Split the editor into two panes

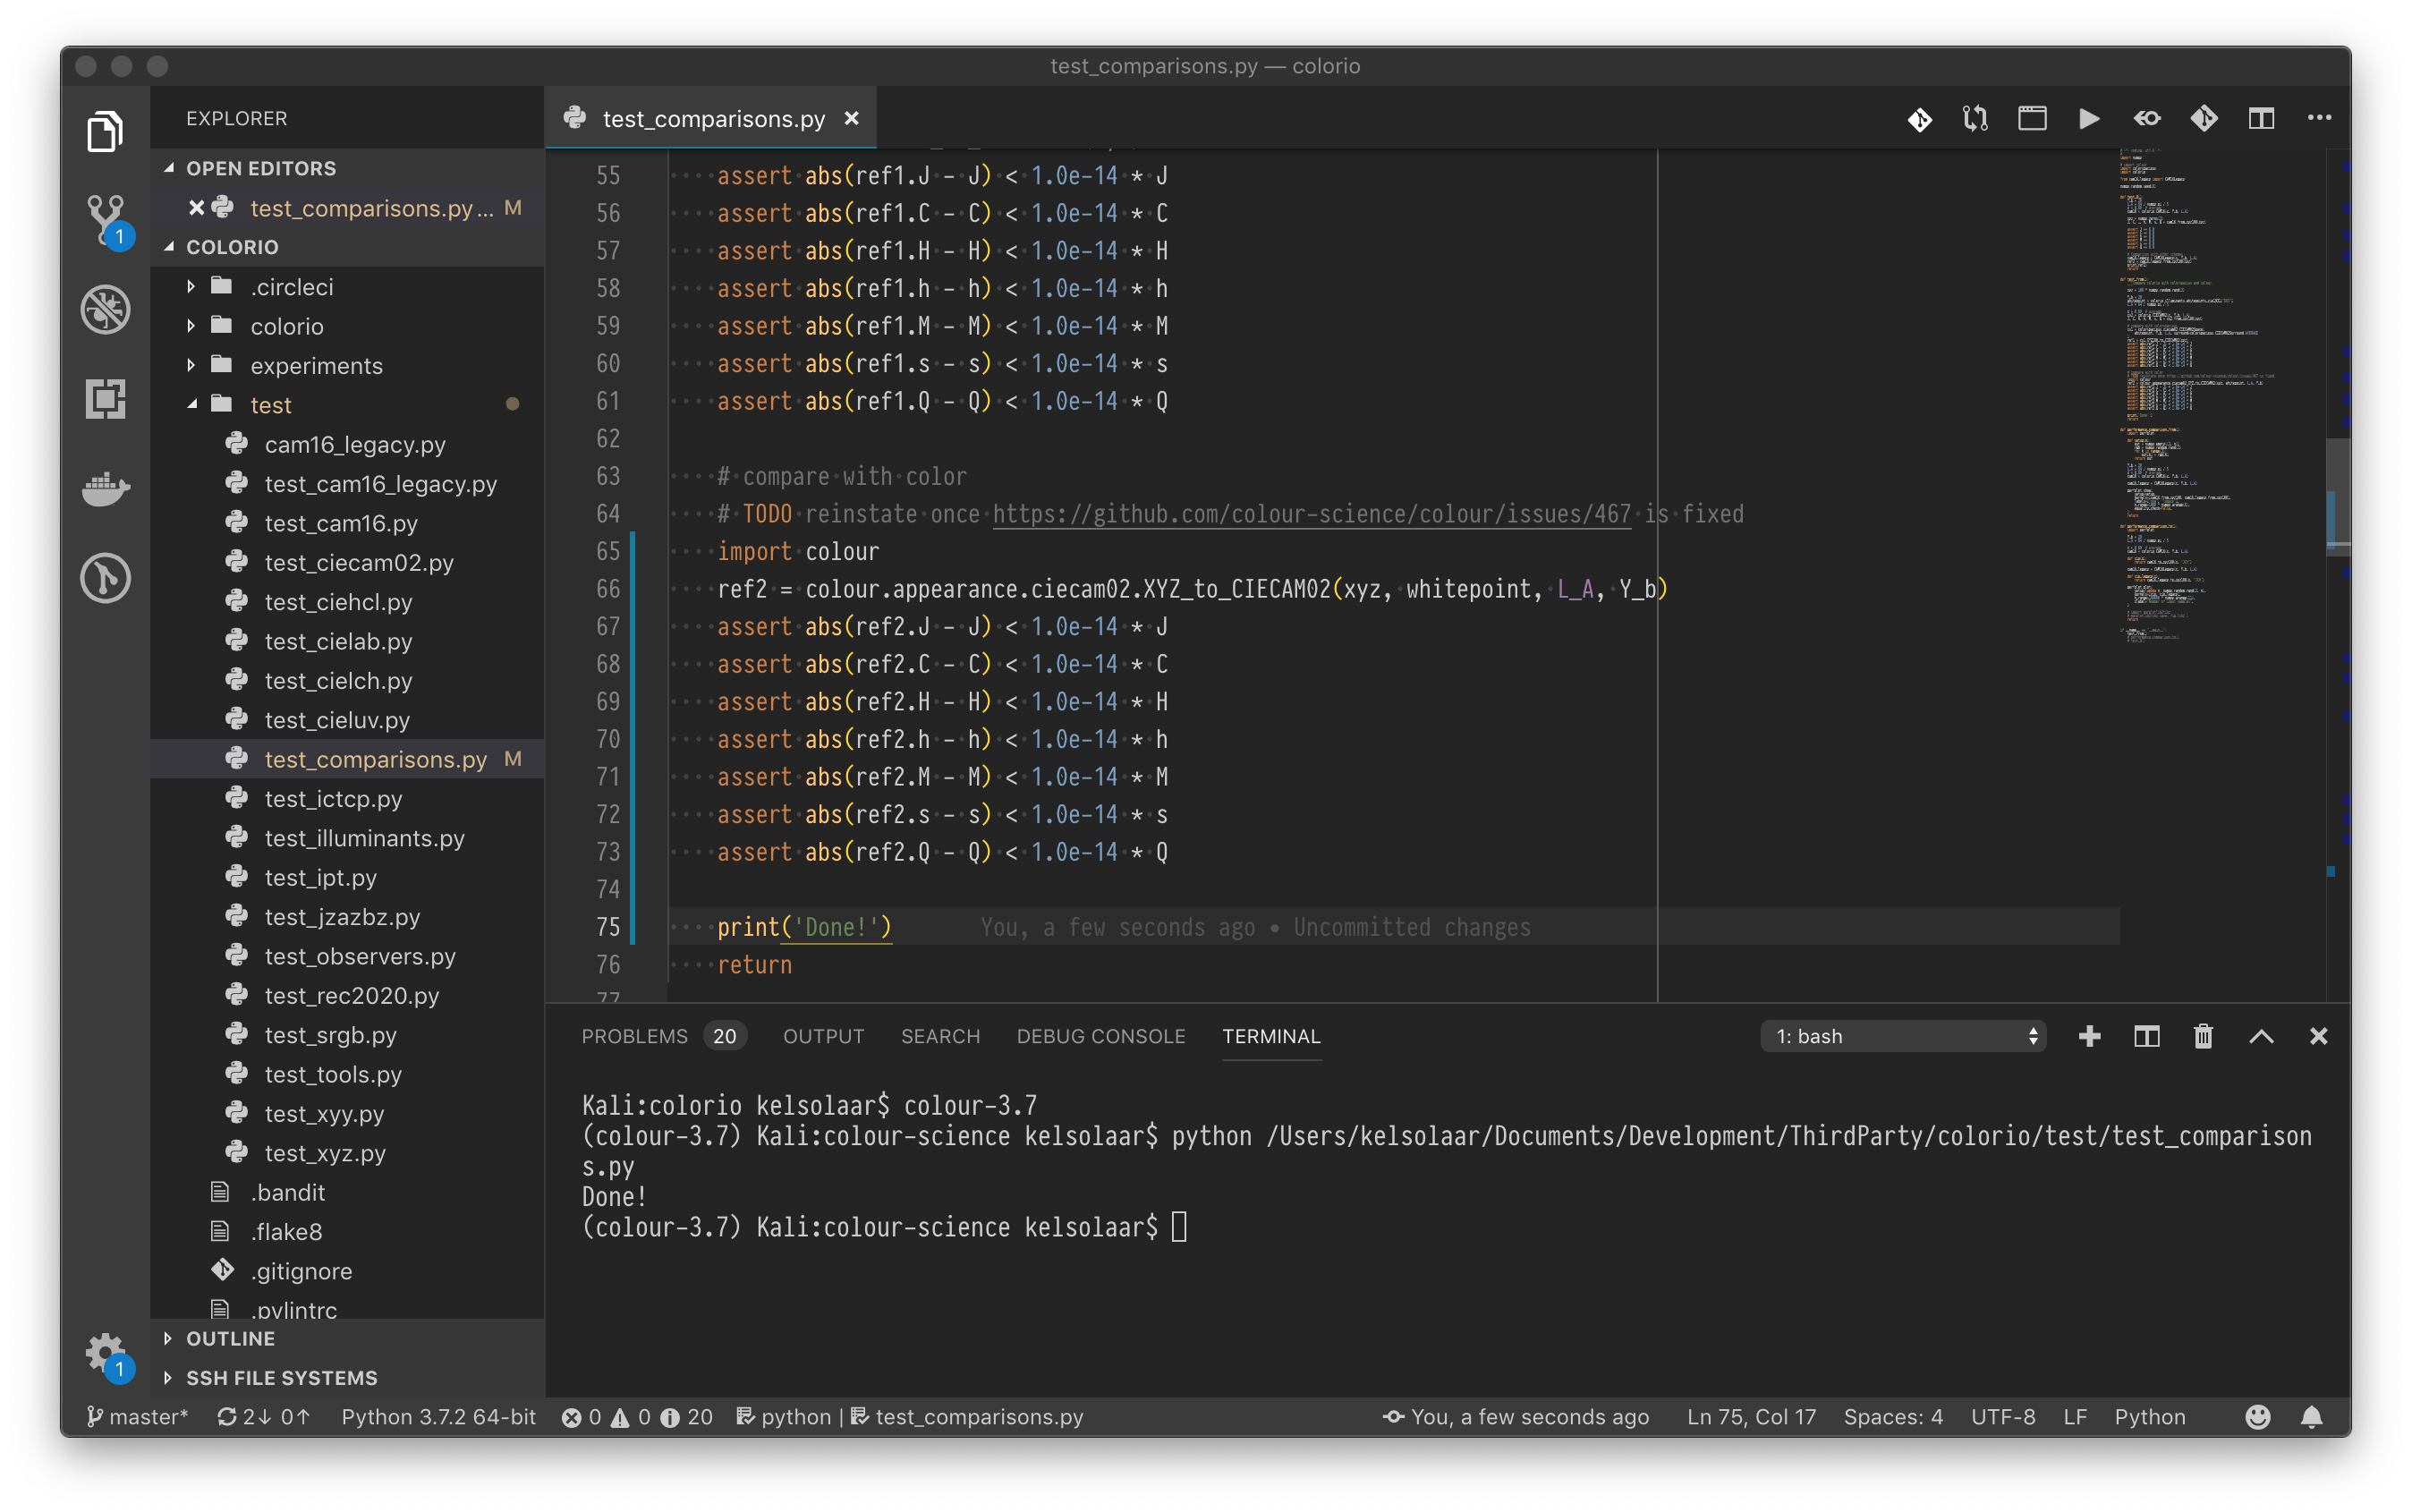coord(2261,118)
